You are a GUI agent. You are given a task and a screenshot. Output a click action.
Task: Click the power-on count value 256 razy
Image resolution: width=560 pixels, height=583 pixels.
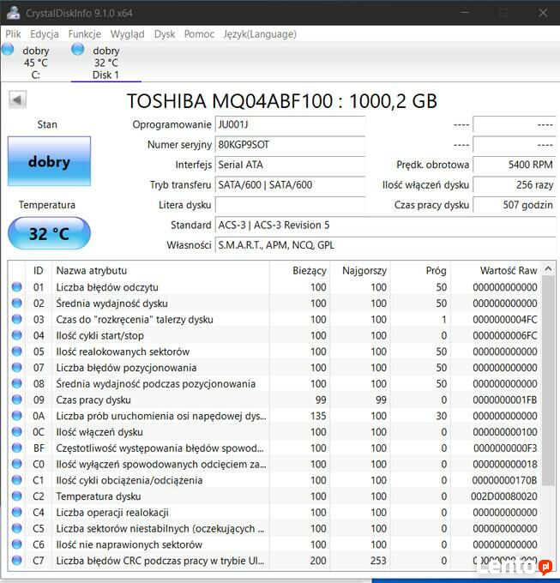(515, 184)
